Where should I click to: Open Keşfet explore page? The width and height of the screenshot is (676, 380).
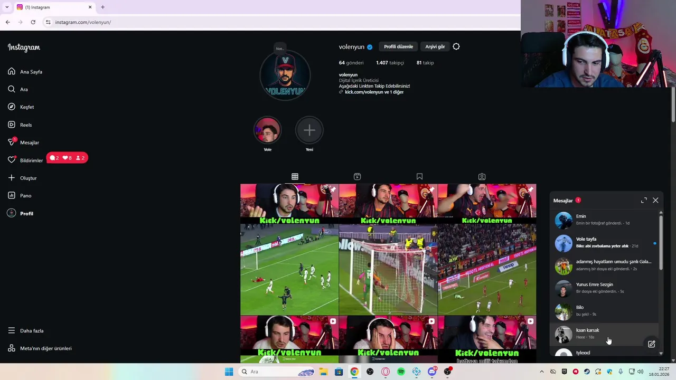pos(21,107)
